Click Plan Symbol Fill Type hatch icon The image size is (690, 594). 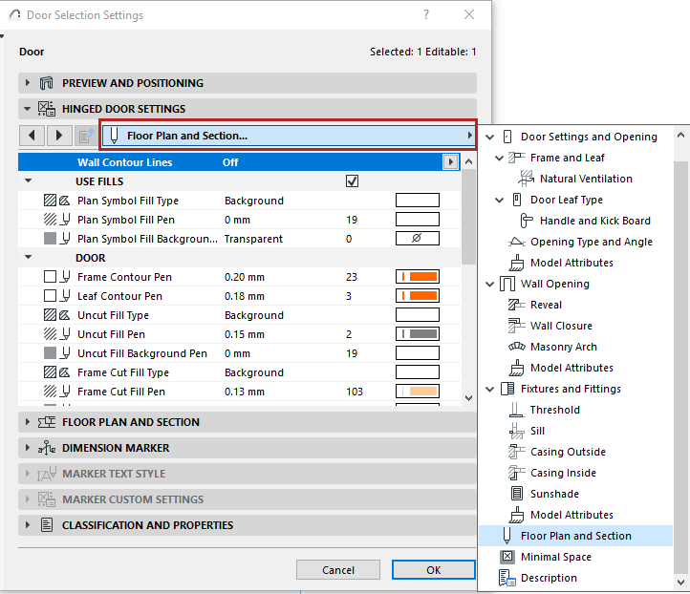[x=50, y=201]
